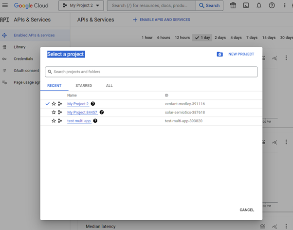The height and width of the screenshot is (230, 293).
Task: Open the help question mark icon
Action: tap(272, 5)
